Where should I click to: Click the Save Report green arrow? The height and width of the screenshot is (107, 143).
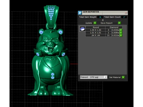tap(119, 23)
